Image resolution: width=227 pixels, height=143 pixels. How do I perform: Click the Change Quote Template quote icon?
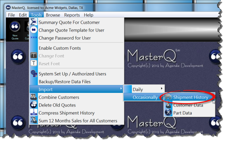pyautogui.click(x=34, y=30)
